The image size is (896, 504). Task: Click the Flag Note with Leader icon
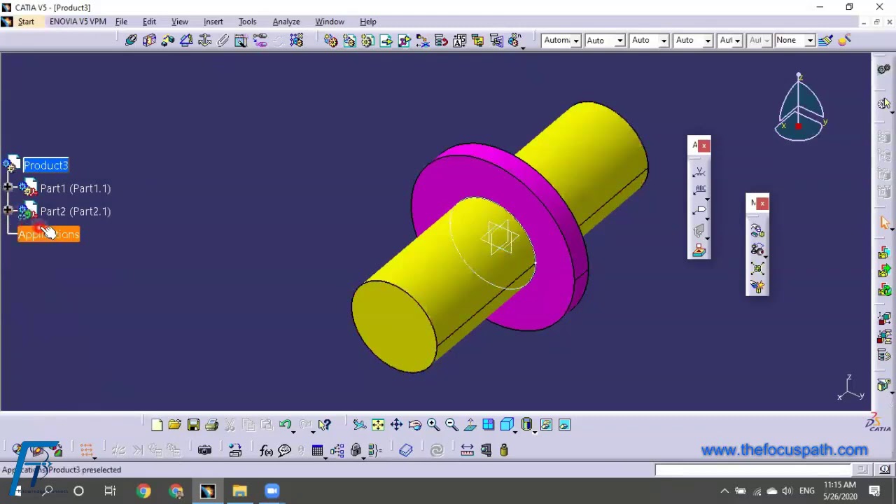pos(699,210)
